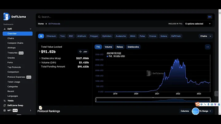Download TVL data as .csv

pyautogui.click(x=83, y=52)
